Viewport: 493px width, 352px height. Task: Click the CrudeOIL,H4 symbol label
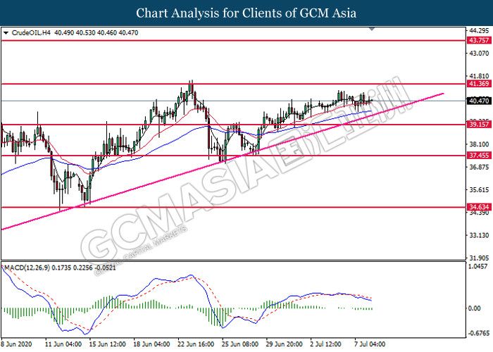pyautogui.click(x=31, y=32)
